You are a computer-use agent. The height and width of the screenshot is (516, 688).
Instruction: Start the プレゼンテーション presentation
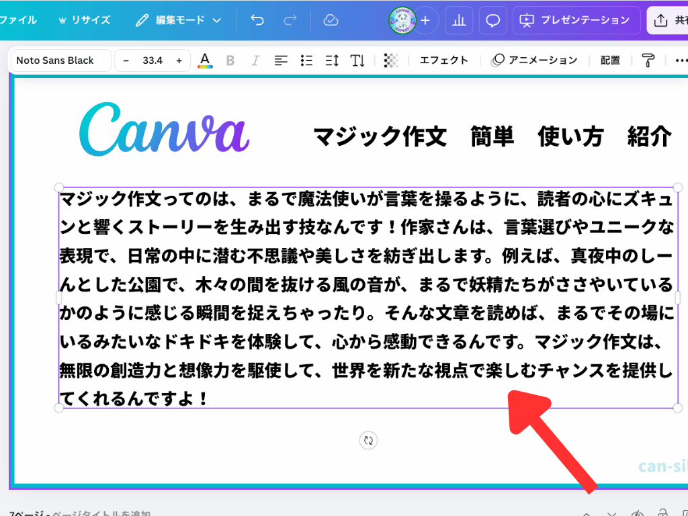(575, 20)
